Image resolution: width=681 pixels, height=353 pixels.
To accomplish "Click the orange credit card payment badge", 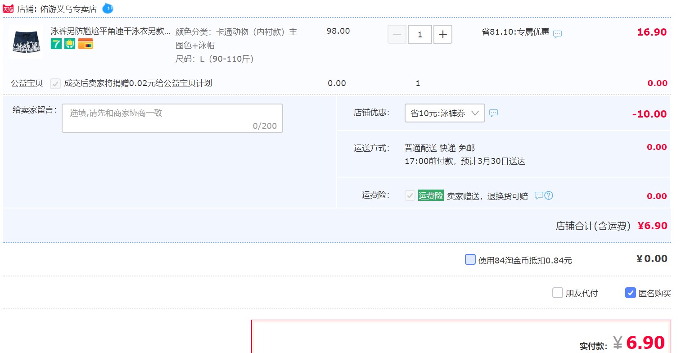I will point(86,44).
